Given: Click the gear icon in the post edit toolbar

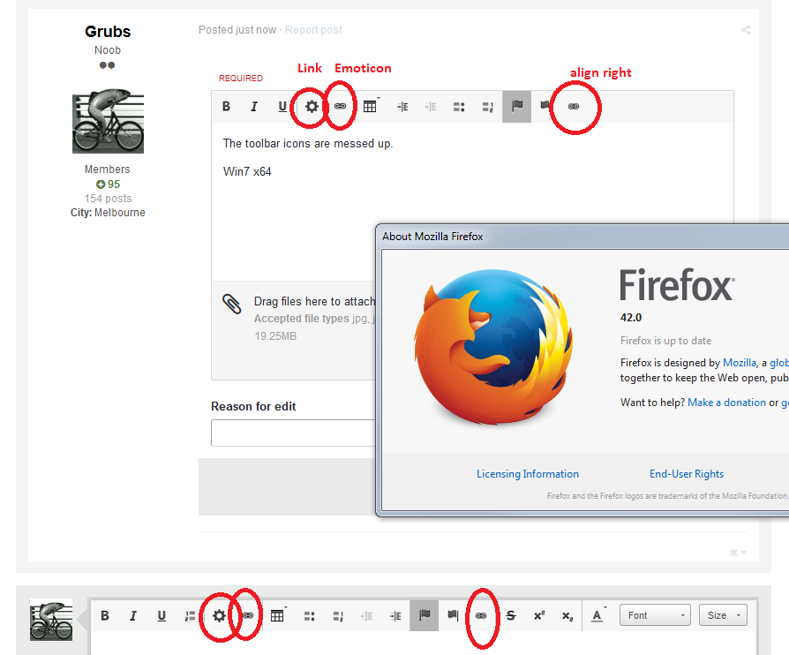Looking at the screenshot, I should click(x=312, y=106).
